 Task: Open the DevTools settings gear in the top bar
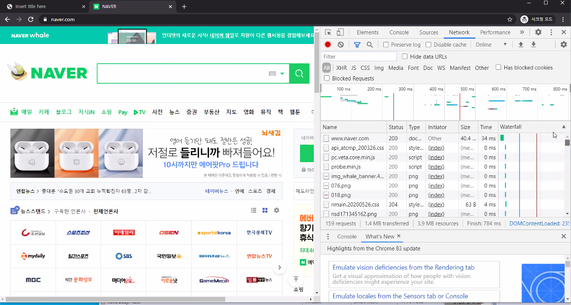(538, 32)
